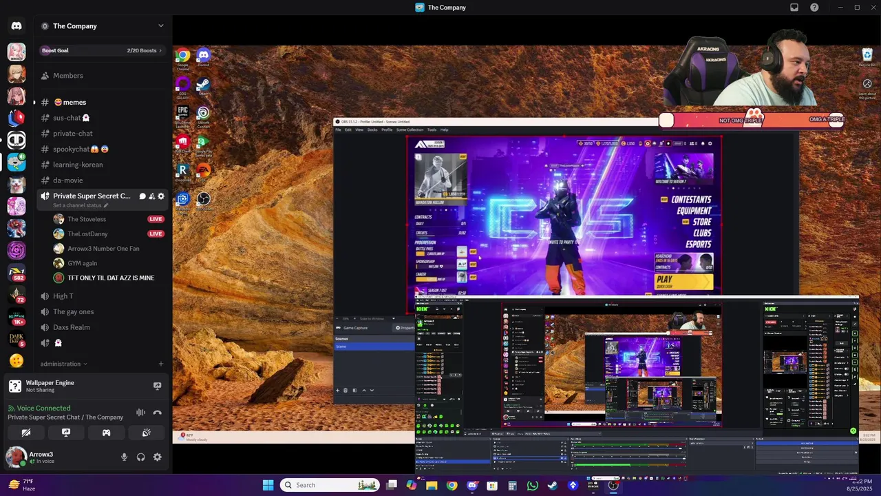Click Boost Goal label

point(55,50)
